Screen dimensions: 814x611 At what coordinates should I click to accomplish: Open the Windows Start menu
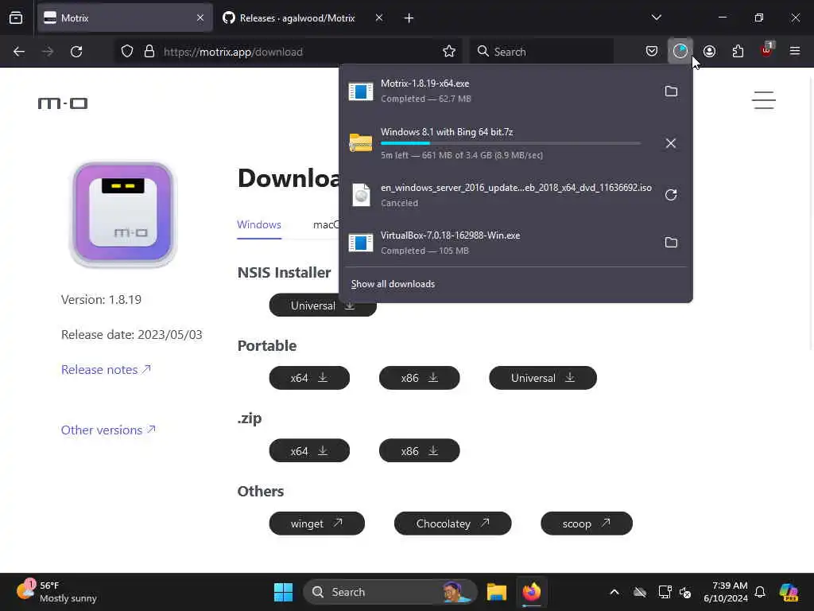pyautogui.click(x=284, y=592)
